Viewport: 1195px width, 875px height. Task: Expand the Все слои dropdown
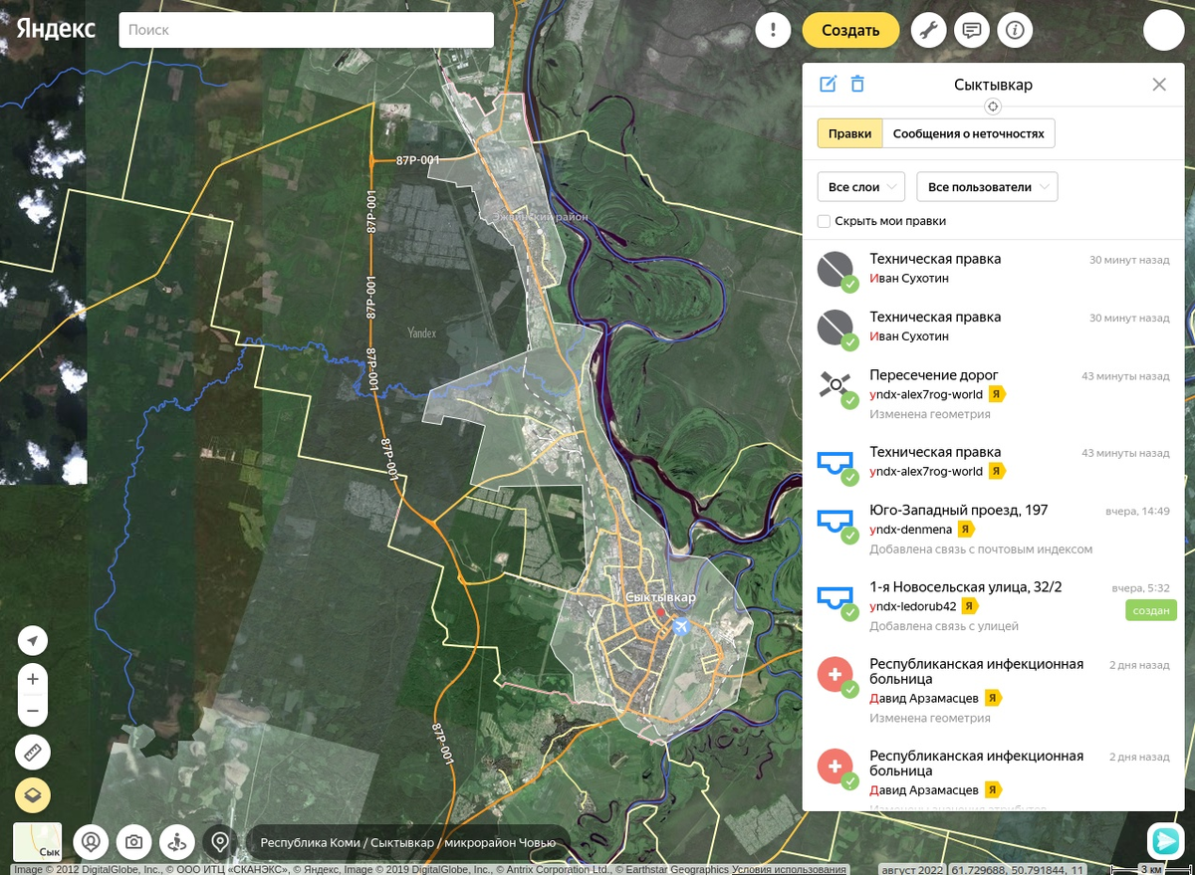click(861, 187)
